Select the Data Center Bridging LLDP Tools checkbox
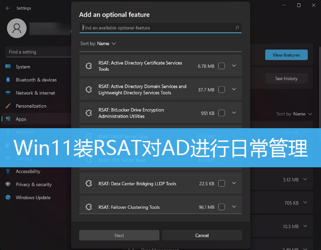 [222, 183]
